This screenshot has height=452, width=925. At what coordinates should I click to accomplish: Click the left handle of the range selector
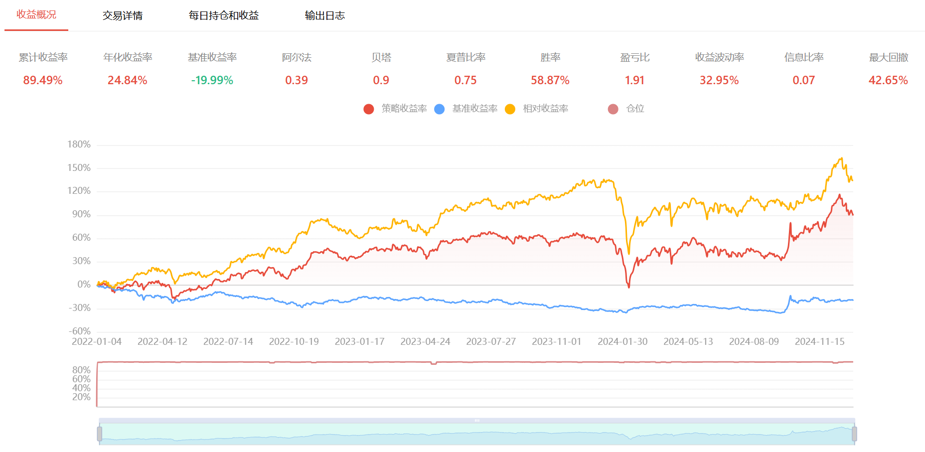100,434
